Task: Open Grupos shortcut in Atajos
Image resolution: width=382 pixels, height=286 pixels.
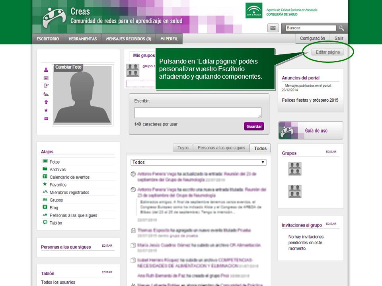Action: click(56, 200)
